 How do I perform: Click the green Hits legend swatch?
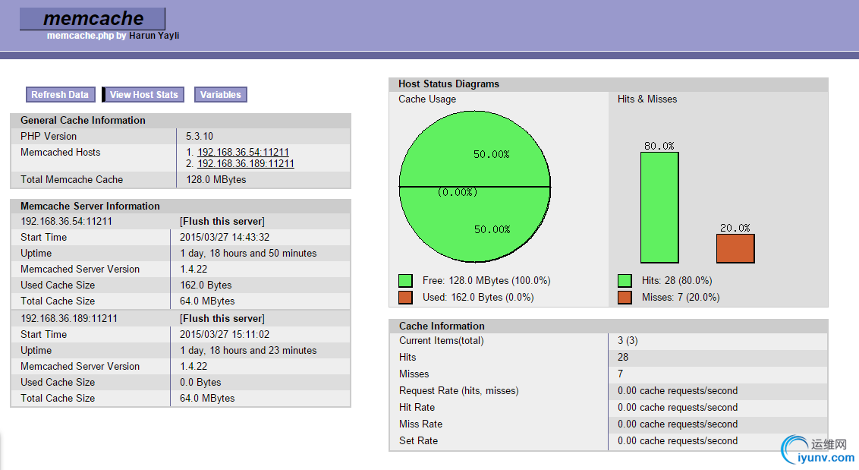pos(625,281)
